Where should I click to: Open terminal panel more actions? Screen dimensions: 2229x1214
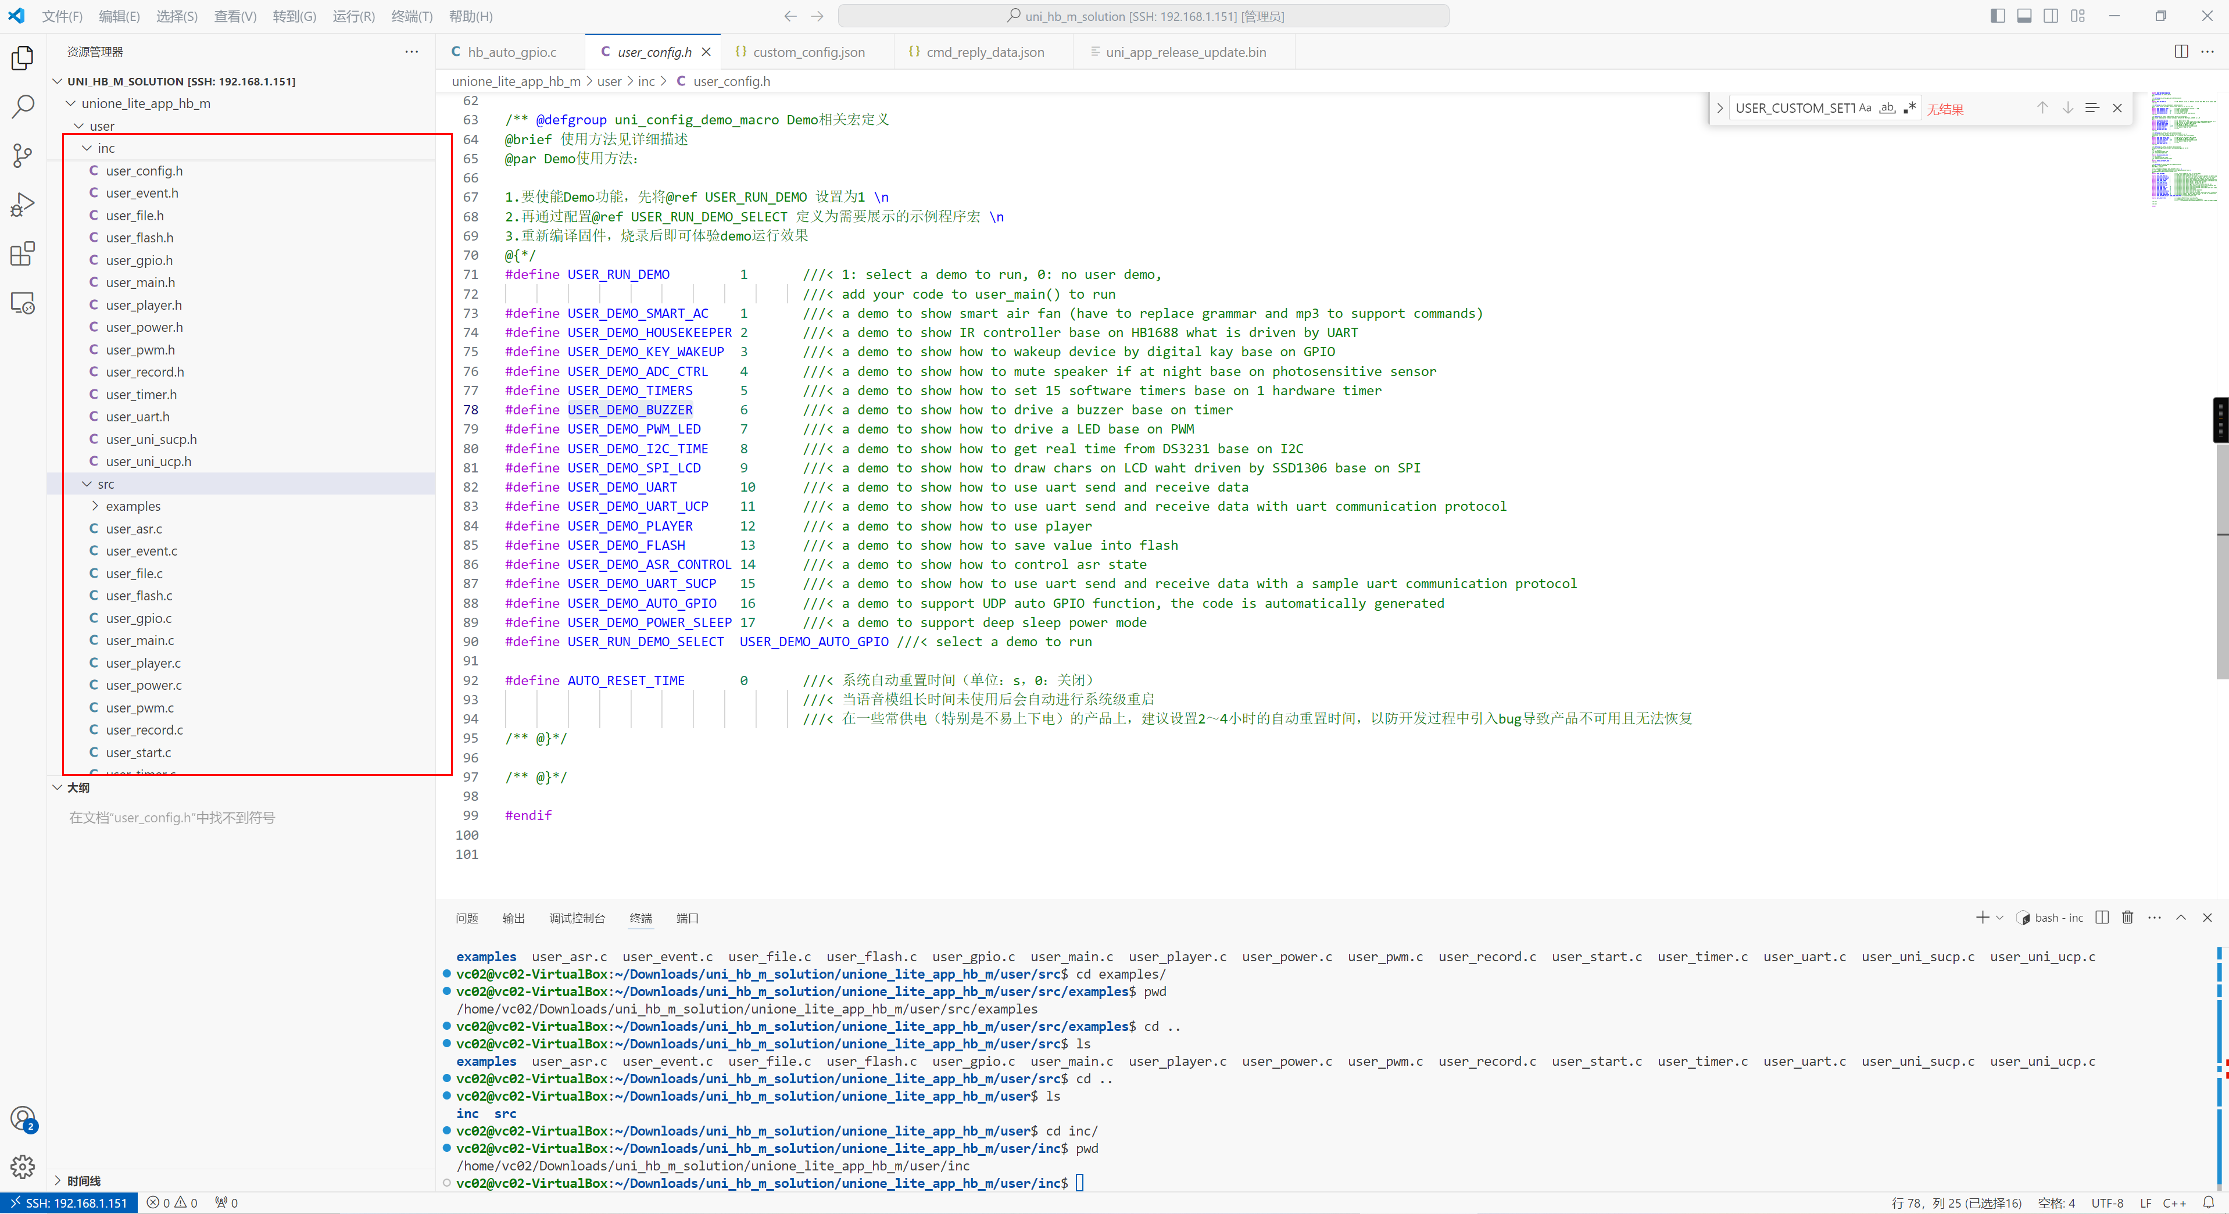point(2155,917)
